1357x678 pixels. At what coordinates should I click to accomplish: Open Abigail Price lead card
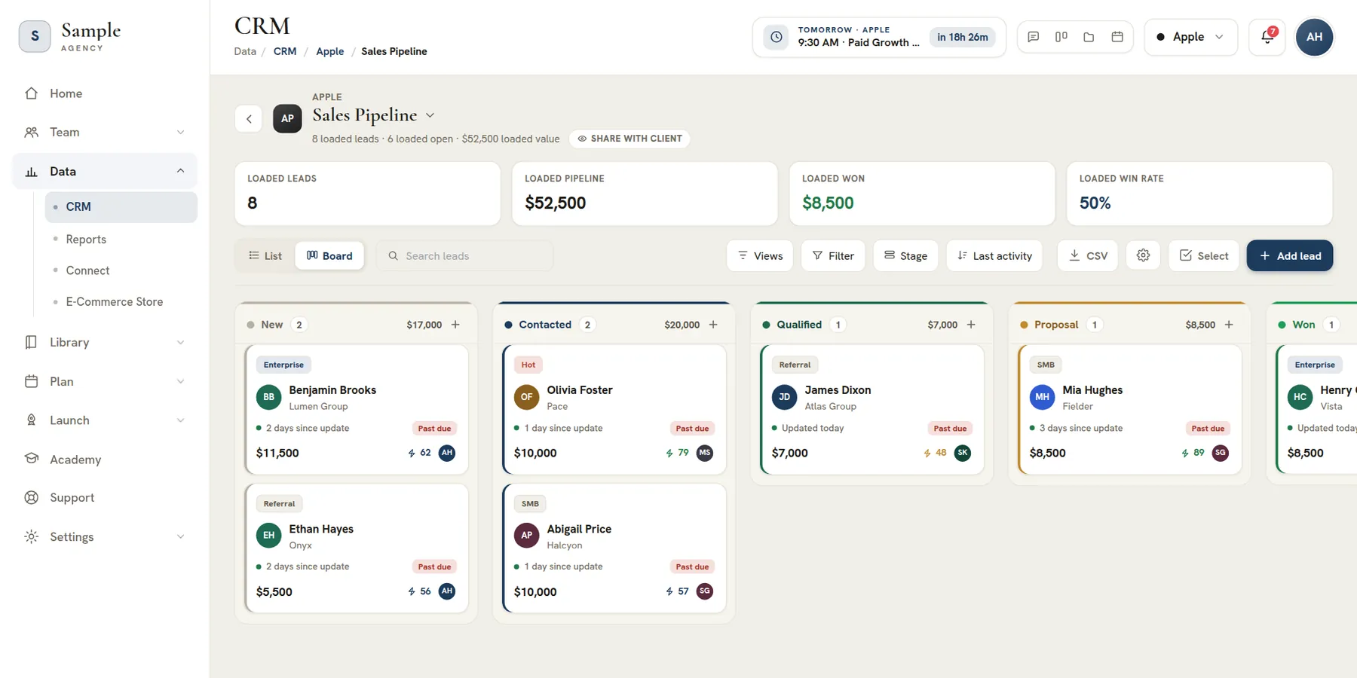pyautogui.click(x=614, y=548)
